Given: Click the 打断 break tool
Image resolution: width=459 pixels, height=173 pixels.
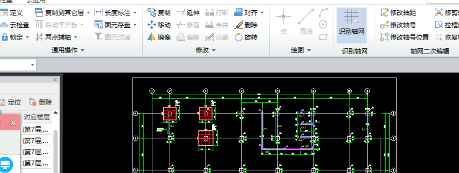Looking at the screenshot, I should pyautogui.click(x=216, y=12).
